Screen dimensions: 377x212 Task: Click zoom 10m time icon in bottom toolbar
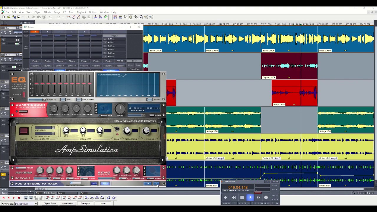pos(80,198)
